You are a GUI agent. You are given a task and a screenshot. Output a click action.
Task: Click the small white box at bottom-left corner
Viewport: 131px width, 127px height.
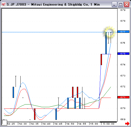coord(4,123)
